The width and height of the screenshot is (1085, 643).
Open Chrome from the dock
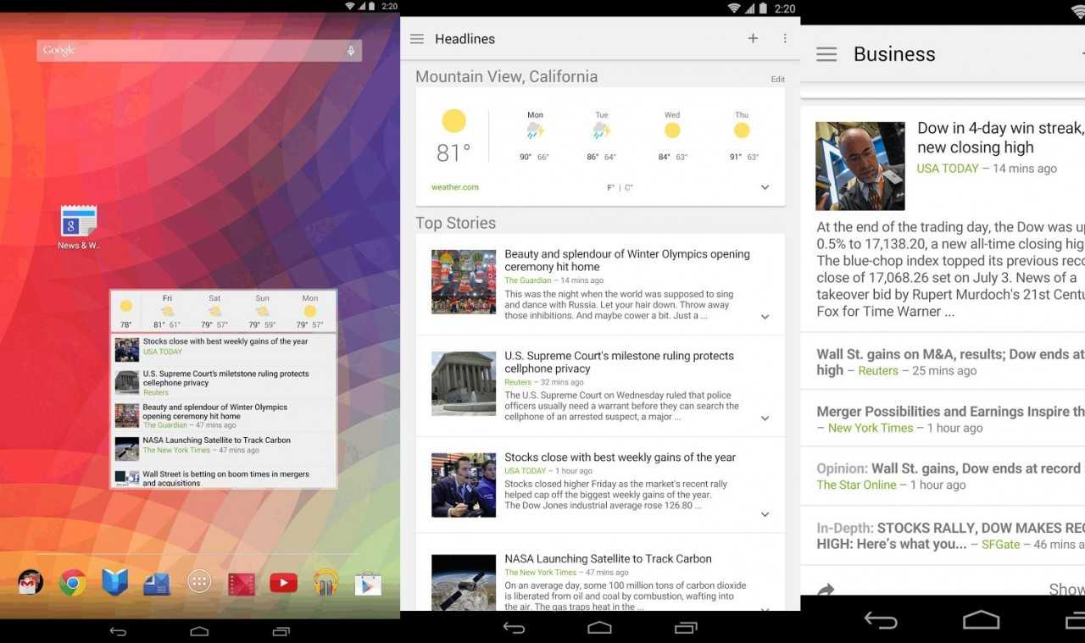(x=72, y=582)
